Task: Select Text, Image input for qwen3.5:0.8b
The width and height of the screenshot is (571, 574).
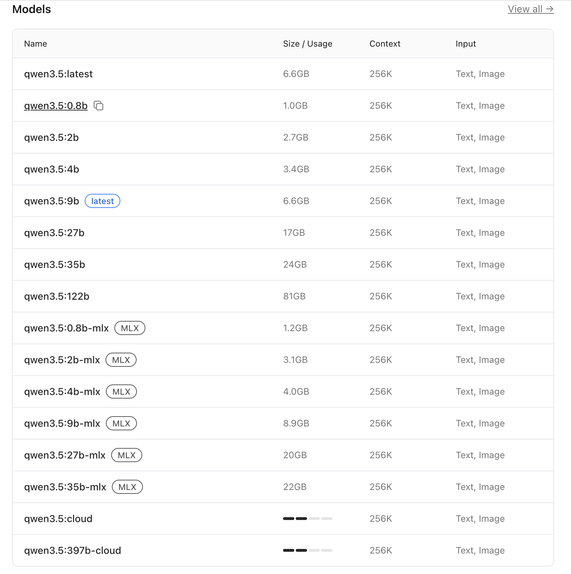Action: [480, 106]
